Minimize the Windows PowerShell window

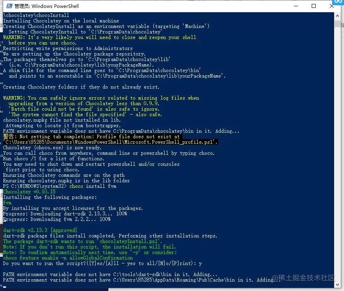point(296,6)
